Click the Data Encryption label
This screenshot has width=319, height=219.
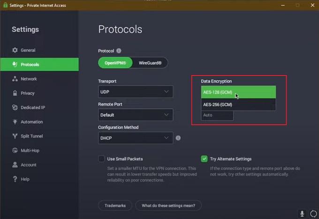216,81
